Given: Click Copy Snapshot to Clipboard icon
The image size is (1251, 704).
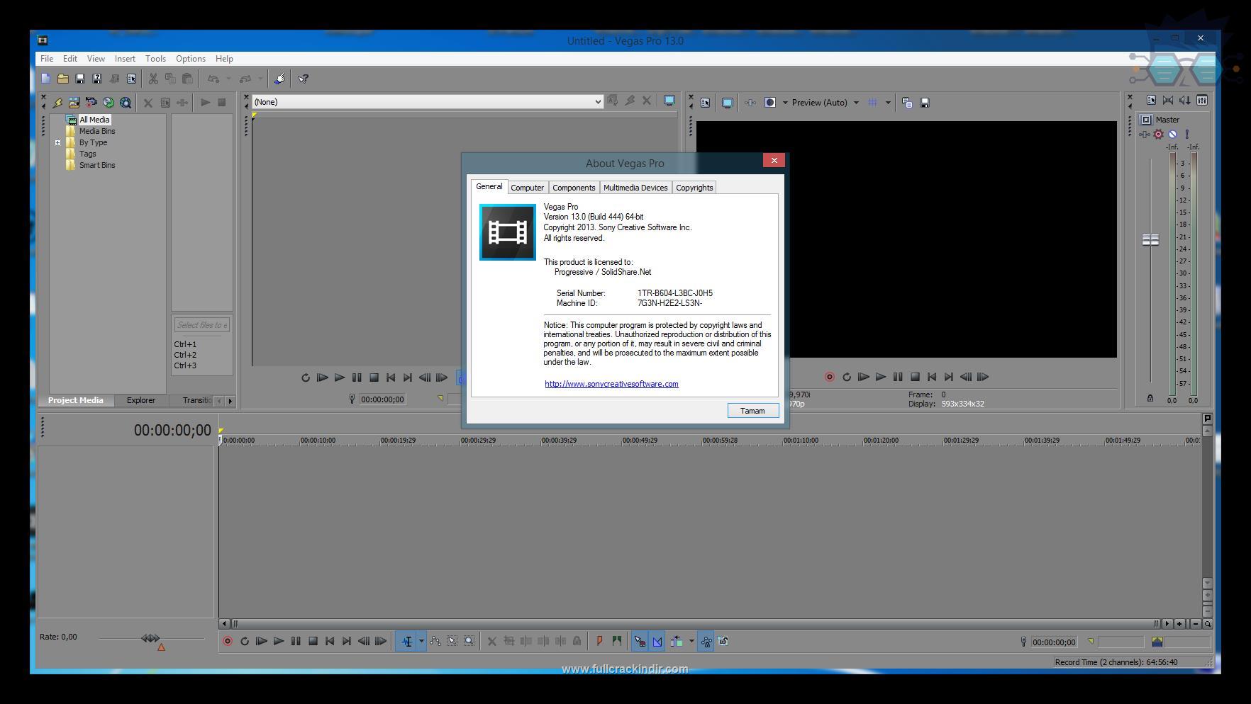Looking at the screenshot, I should [907, 103].
